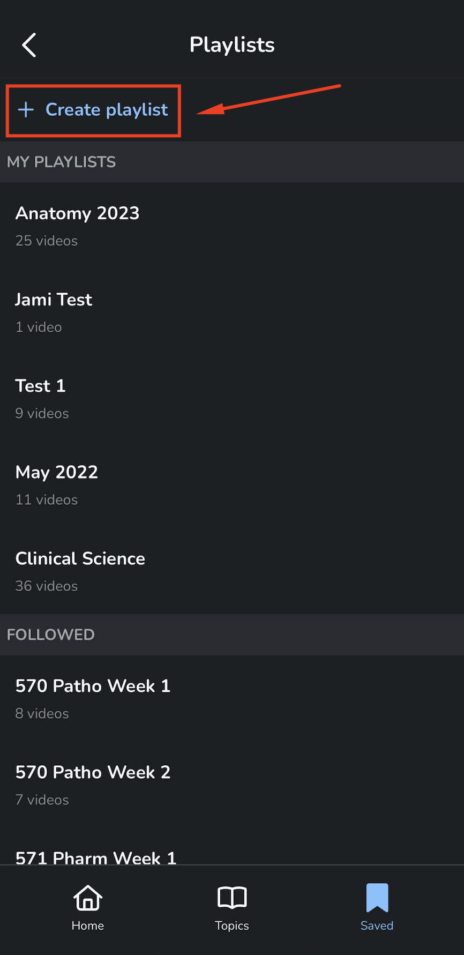Open followed playlist 570 Patho Week 1
The height and width of the screenshot is (955, 464).
(x=93, y=686)
